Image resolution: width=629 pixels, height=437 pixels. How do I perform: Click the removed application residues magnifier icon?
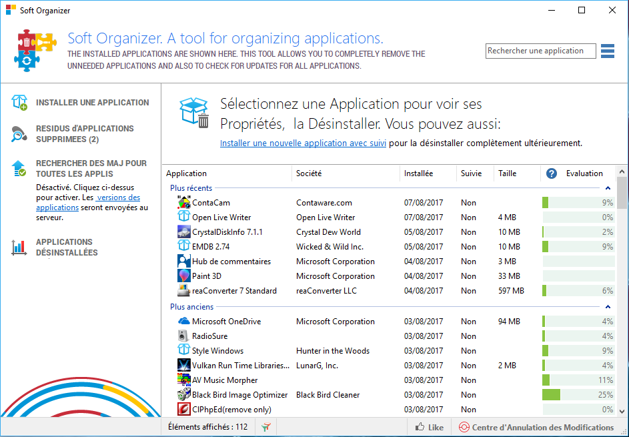(19, 134)
